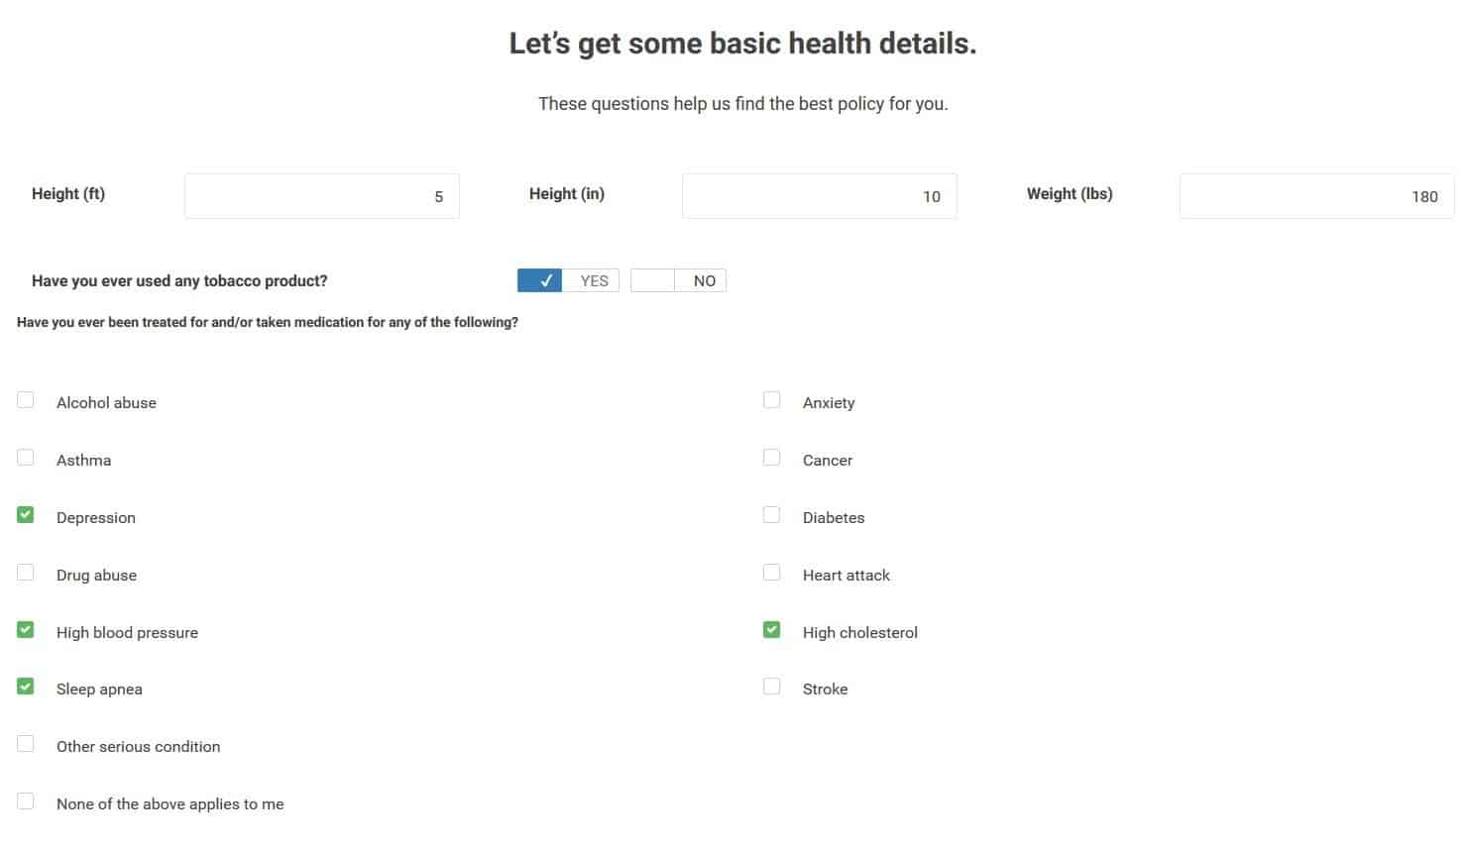The width and height of the screenshot is (1472, 850).
Task: Click the Height (in) input field
Action: coord(820,196)
